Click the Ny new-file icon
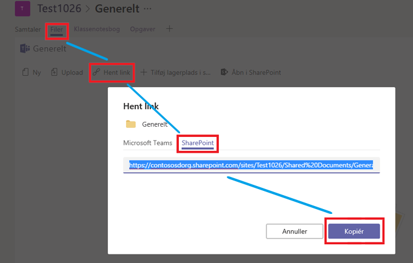413x263 pixels. click(25, 72)
